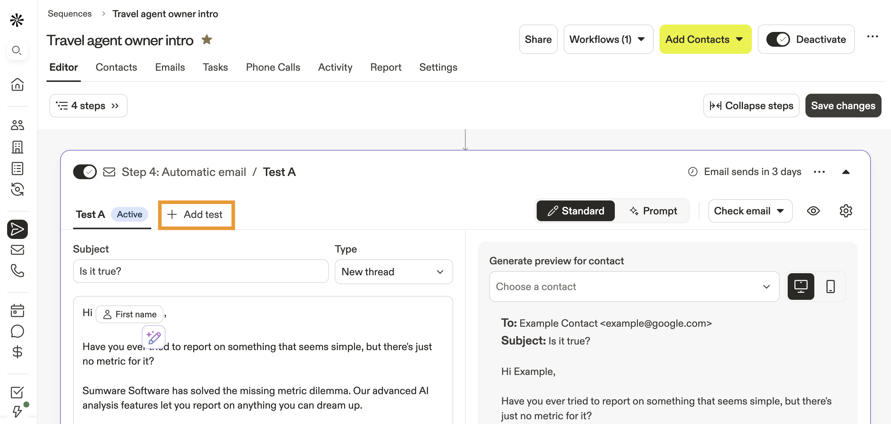Screen dimensions: 891x424
Task: Go to Home from sidebar icon
Action: pos(17,84)
